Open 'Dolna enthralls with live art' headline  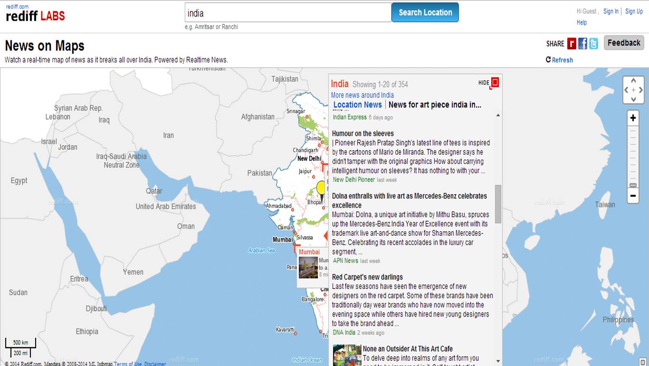click(410, 200)
